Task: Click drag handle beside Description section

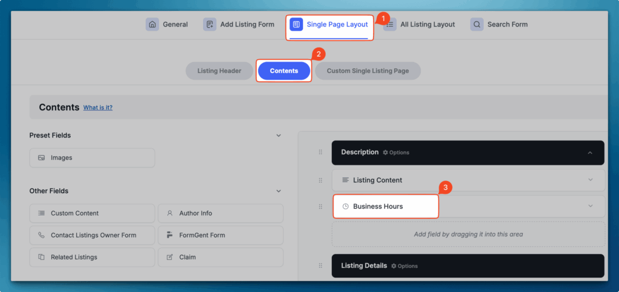Action: pos(320,153)
